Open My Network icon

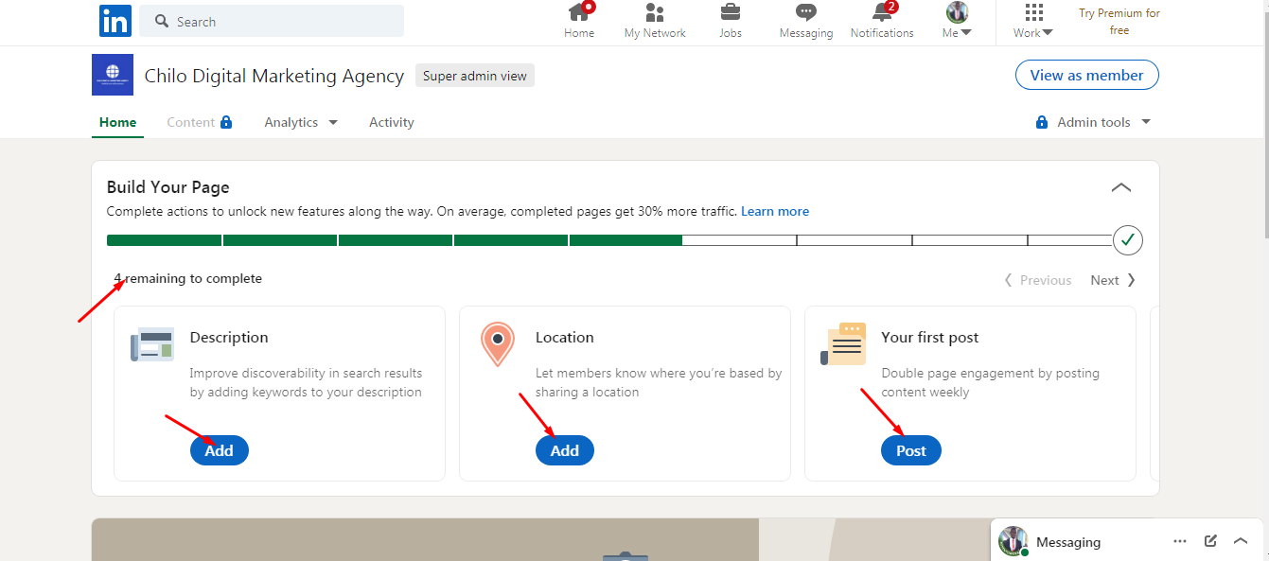point(655,21)
